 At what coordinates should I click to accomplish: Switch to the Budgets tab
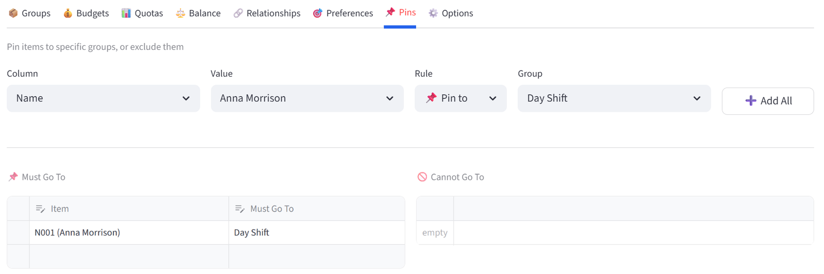[x=86, y=13]
